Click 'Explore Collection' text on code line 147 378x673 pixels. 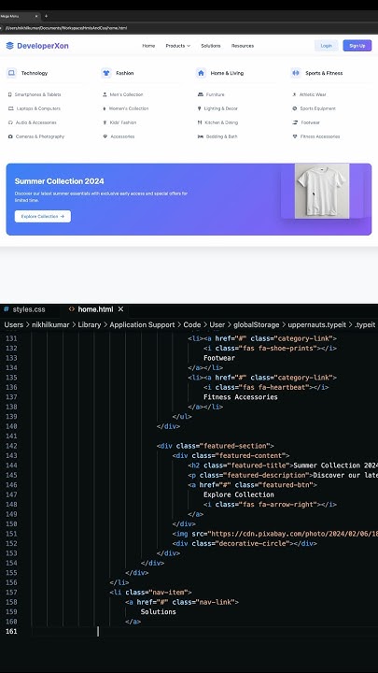tap(239, 494)
